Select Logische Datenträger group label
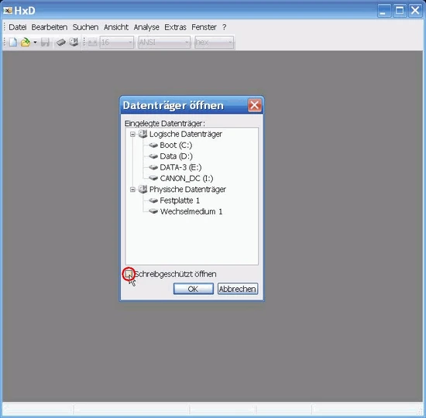 click(x=186, y=134)
